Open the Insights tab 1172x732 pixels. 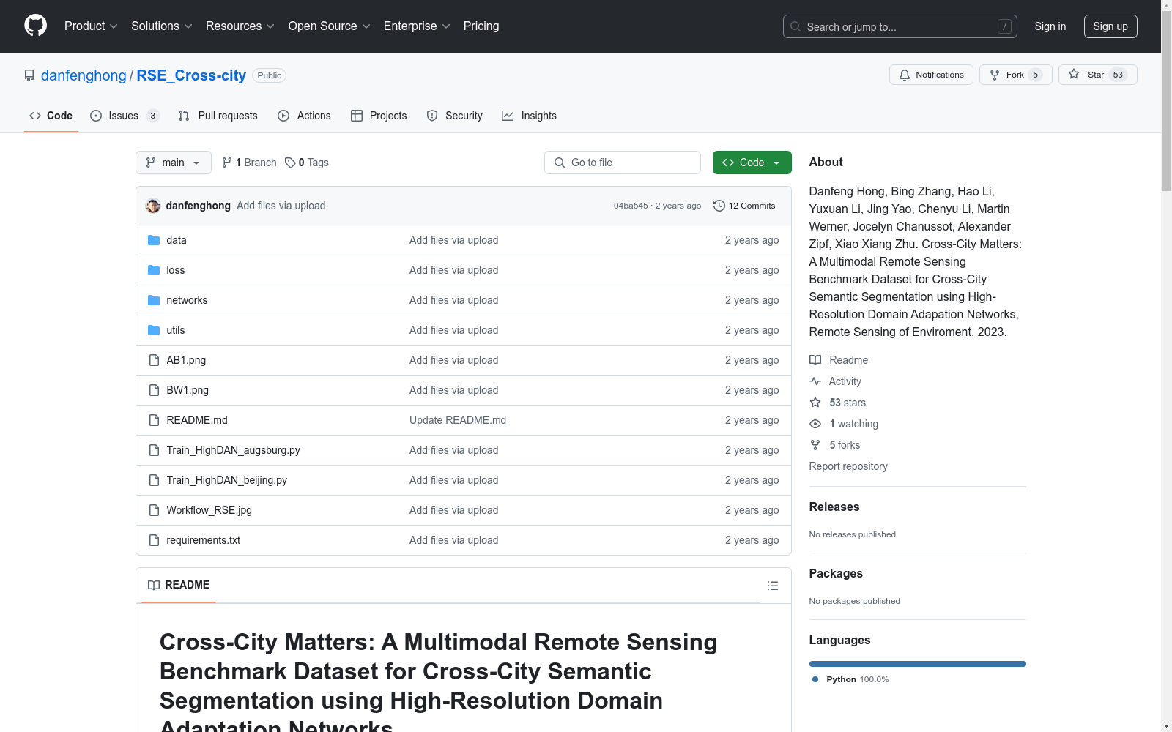tap(529, 116)
